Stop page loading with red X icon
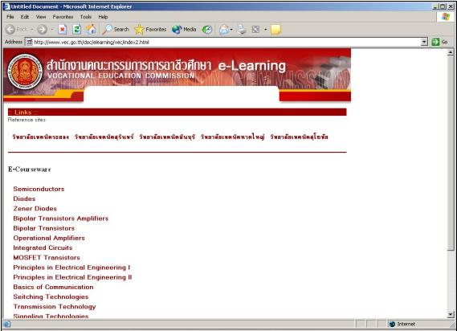The height and width of the screenshot is (331, 457). 62,29
